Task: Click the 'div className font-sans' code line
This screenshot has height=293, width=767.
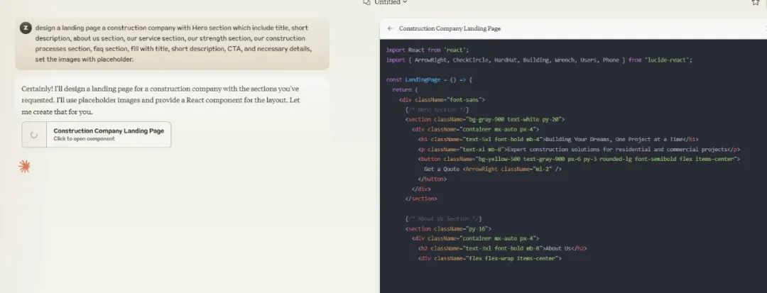Action: [x=442, y=99]
